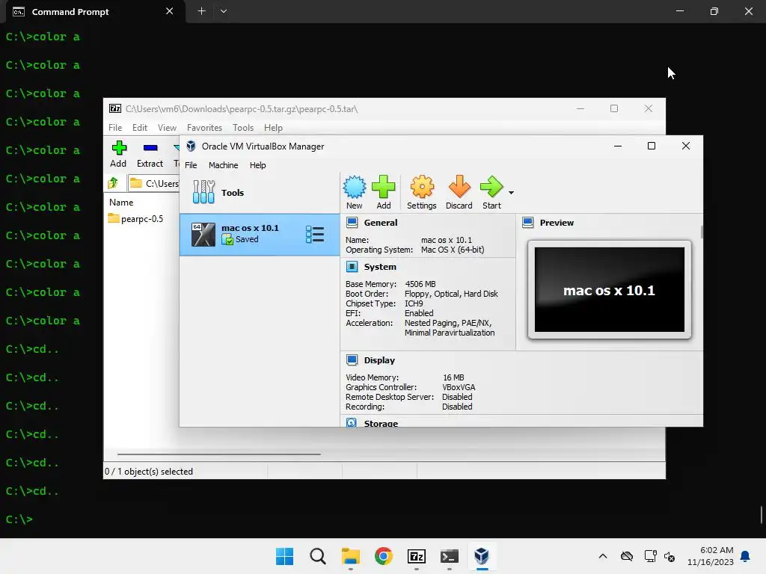Click the 7-Zip Add button
Viewport: 766px width, 574px height.
point(118,154)
